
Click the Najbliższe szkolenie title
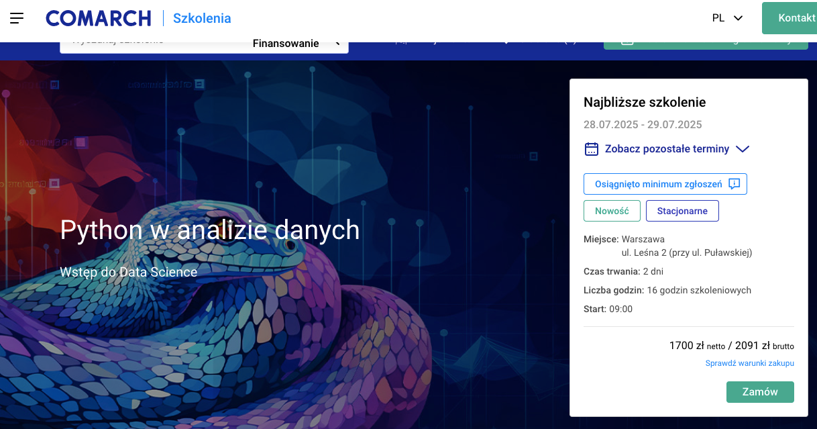click(645, 103)
